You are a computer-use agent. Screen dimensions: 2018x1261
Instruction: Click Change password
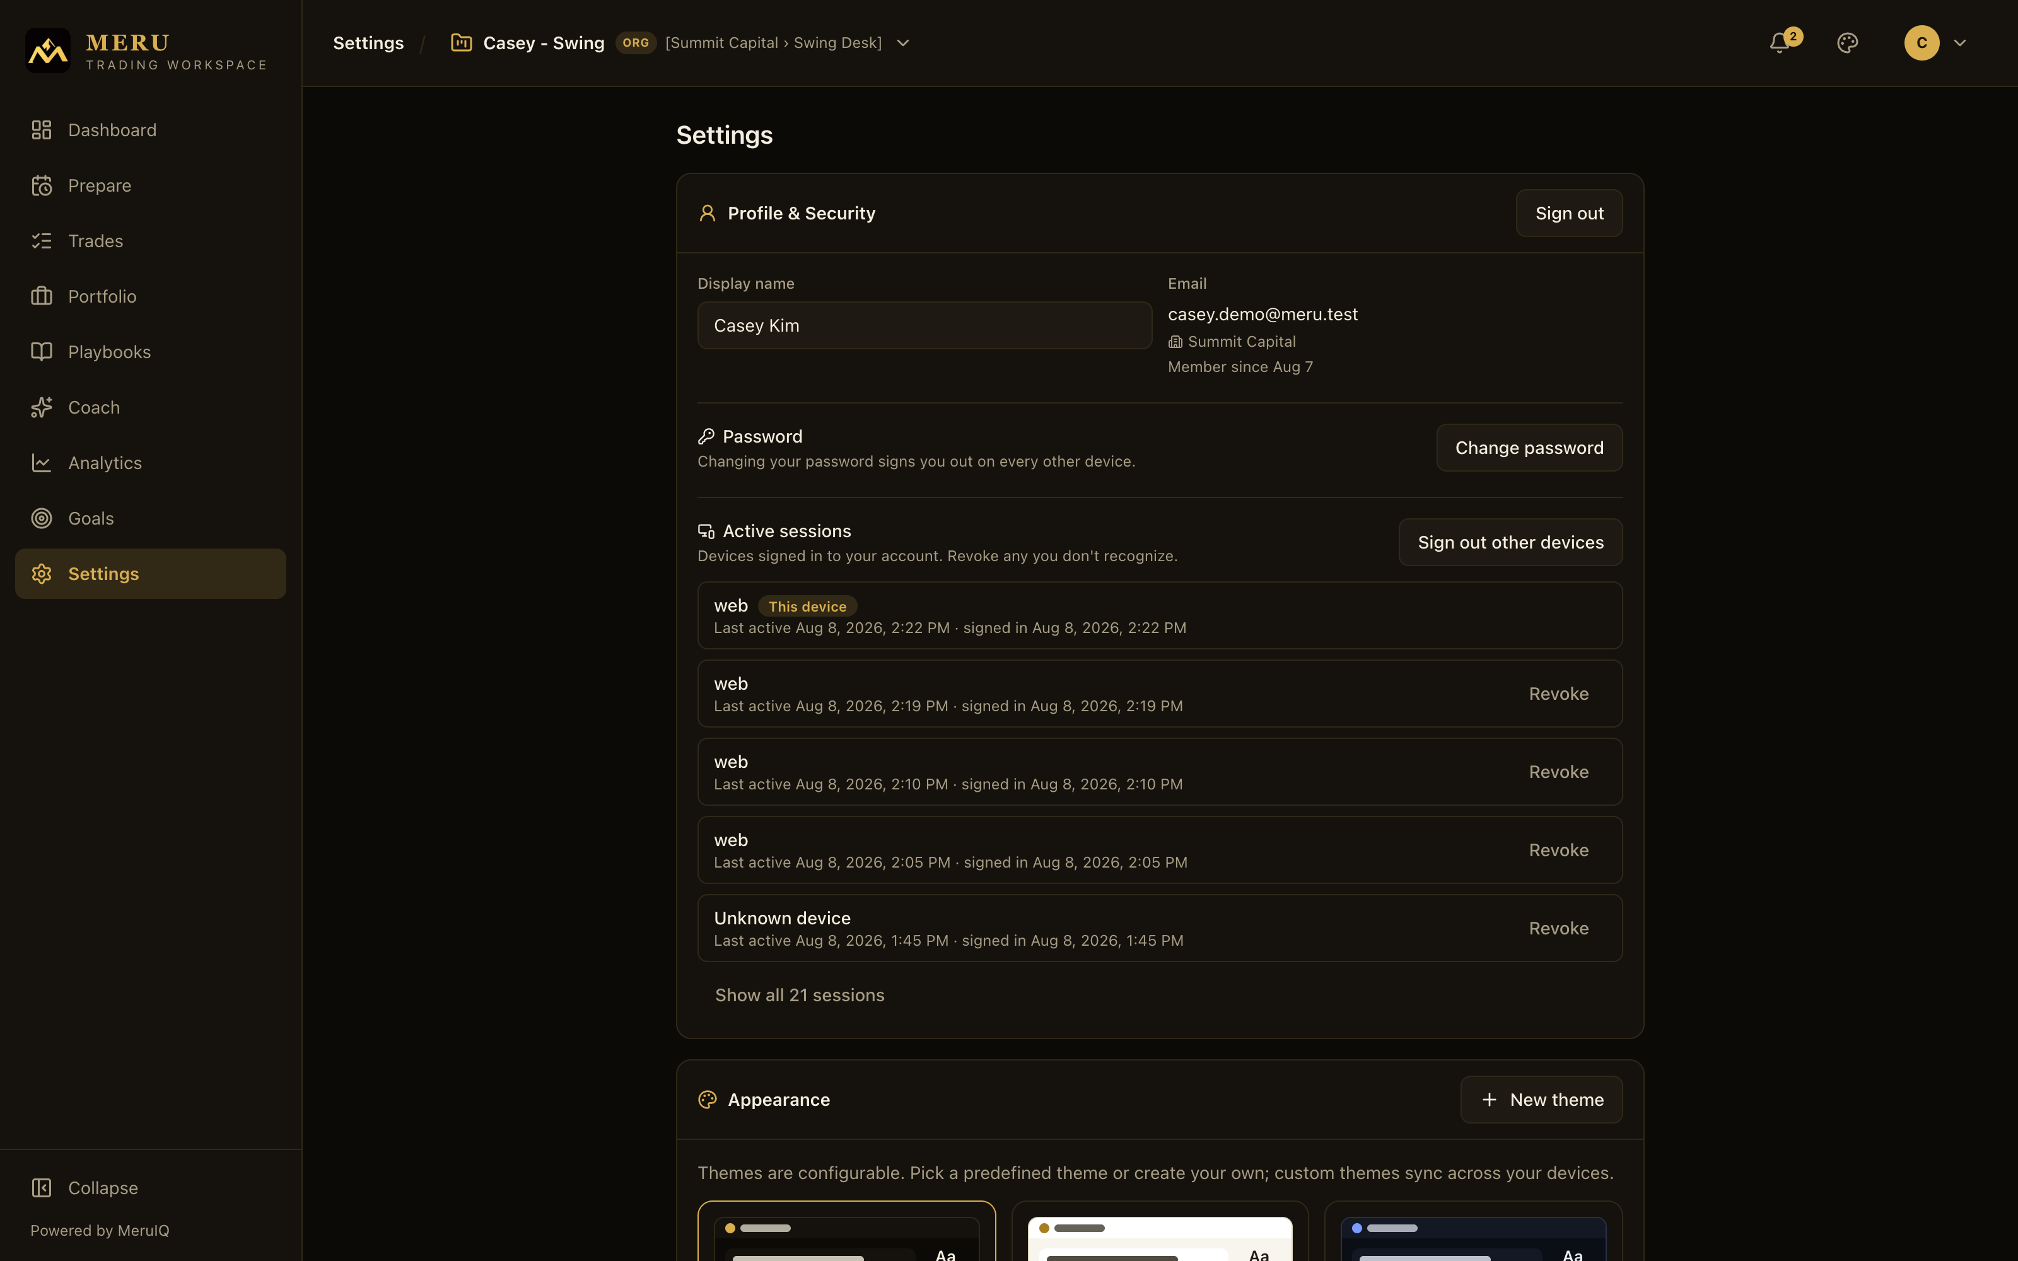[1529, 448]
